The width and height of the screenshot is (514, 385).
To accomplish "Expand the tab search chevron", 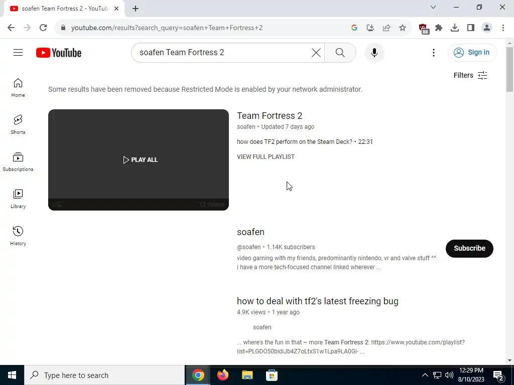I will click(x=433, y=7).
